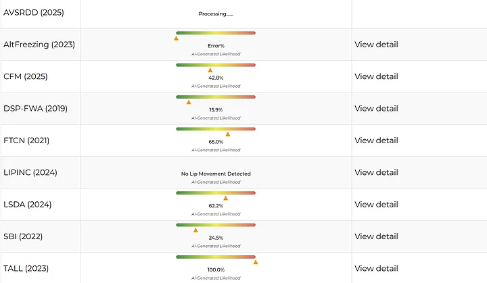The width and height of the screenshot is (487, 283).
Task: Click the FTCN 65.0% triangle marker
Action: (228, 134)
